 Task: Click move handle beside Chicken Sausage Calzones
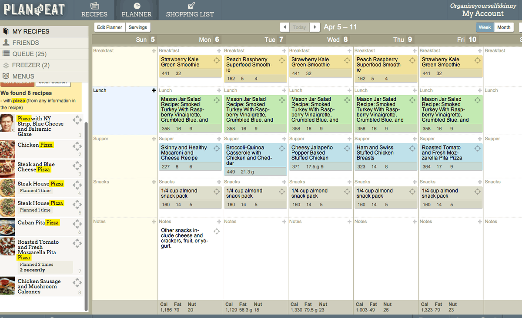tap(77, 283)
